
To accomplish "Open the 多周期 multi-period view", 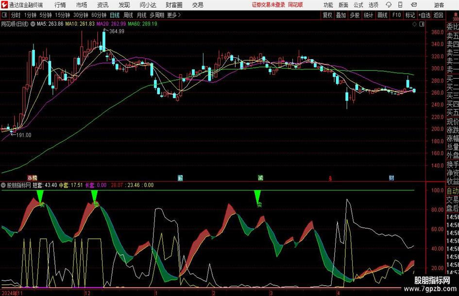I will 157,15.
